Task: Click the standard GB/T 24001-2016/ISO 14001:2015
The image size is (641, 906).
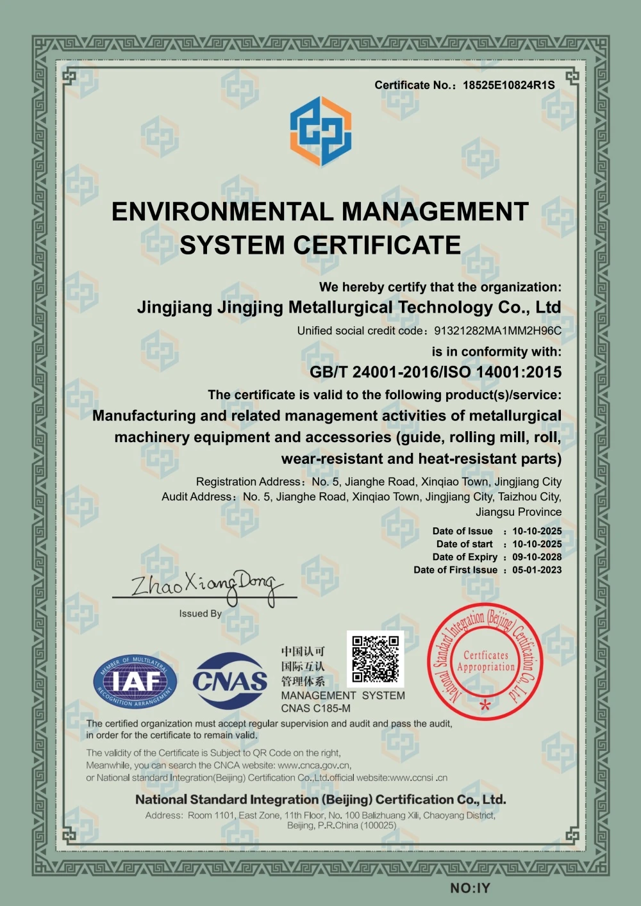Action: 435,372
